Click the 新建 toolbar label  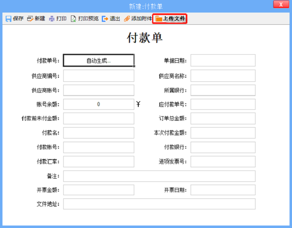click(x=40, y=19)
